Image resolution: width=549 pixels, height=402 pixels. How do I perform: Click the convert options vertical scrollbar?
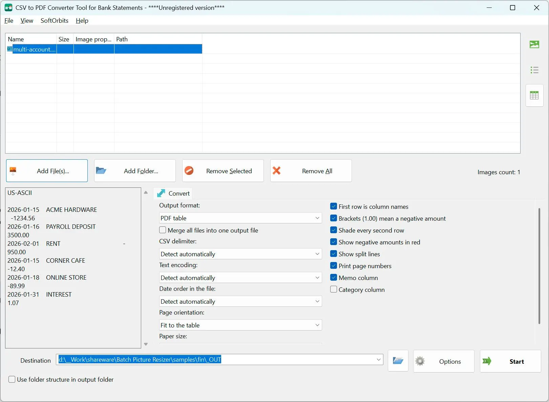coord(539,266)
